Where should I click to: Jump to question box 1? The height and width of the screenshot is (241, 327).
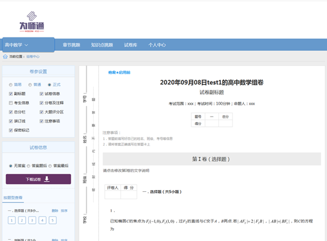12,220
